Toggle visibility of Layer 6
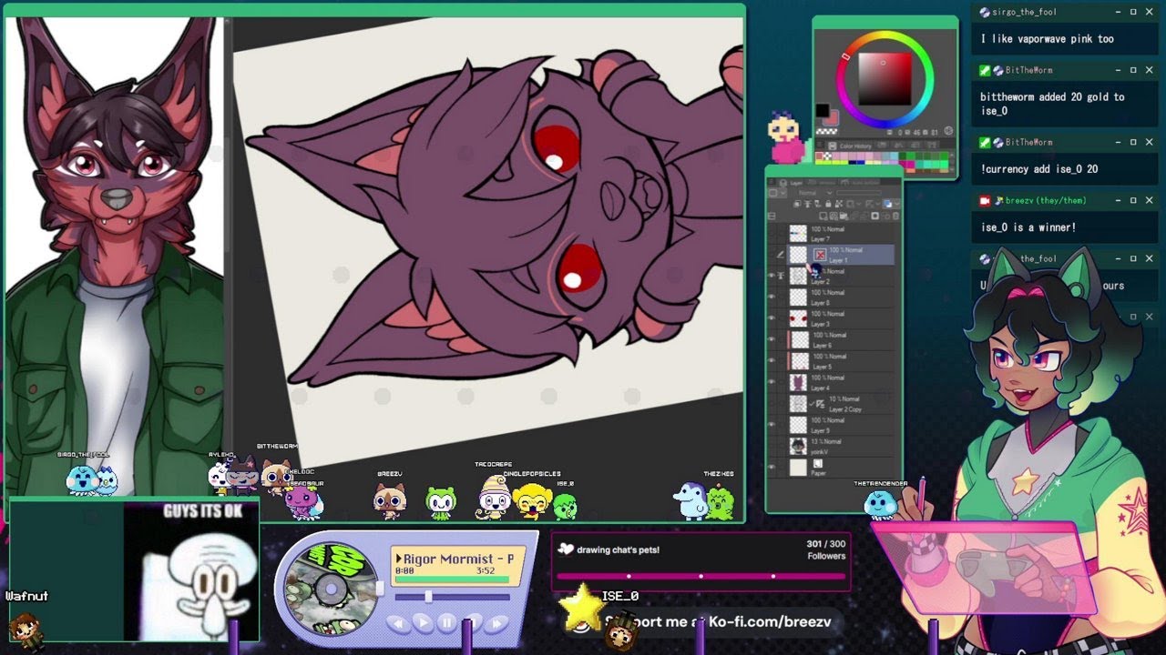This screenshot has width=1166, height=655. point(772,340)
